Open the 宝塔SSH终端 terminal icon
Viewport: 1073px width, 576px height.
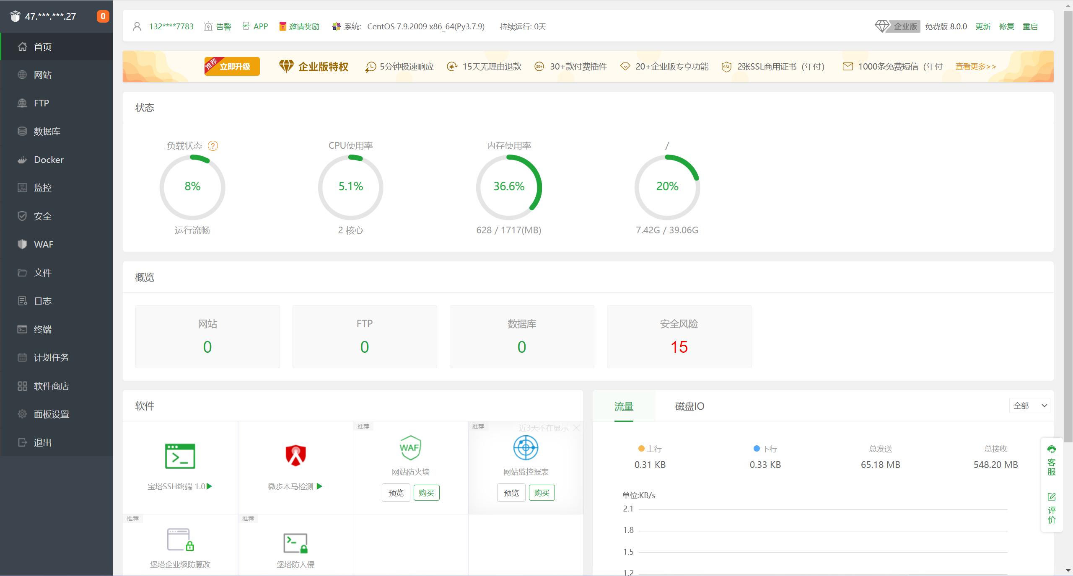pos(180,456)
